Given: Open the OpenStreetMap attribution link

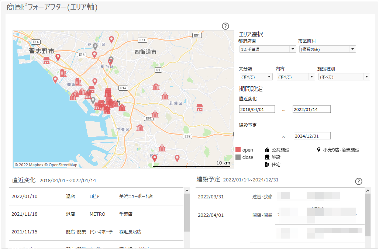Looking at the screenshot, I should [61, 165].
